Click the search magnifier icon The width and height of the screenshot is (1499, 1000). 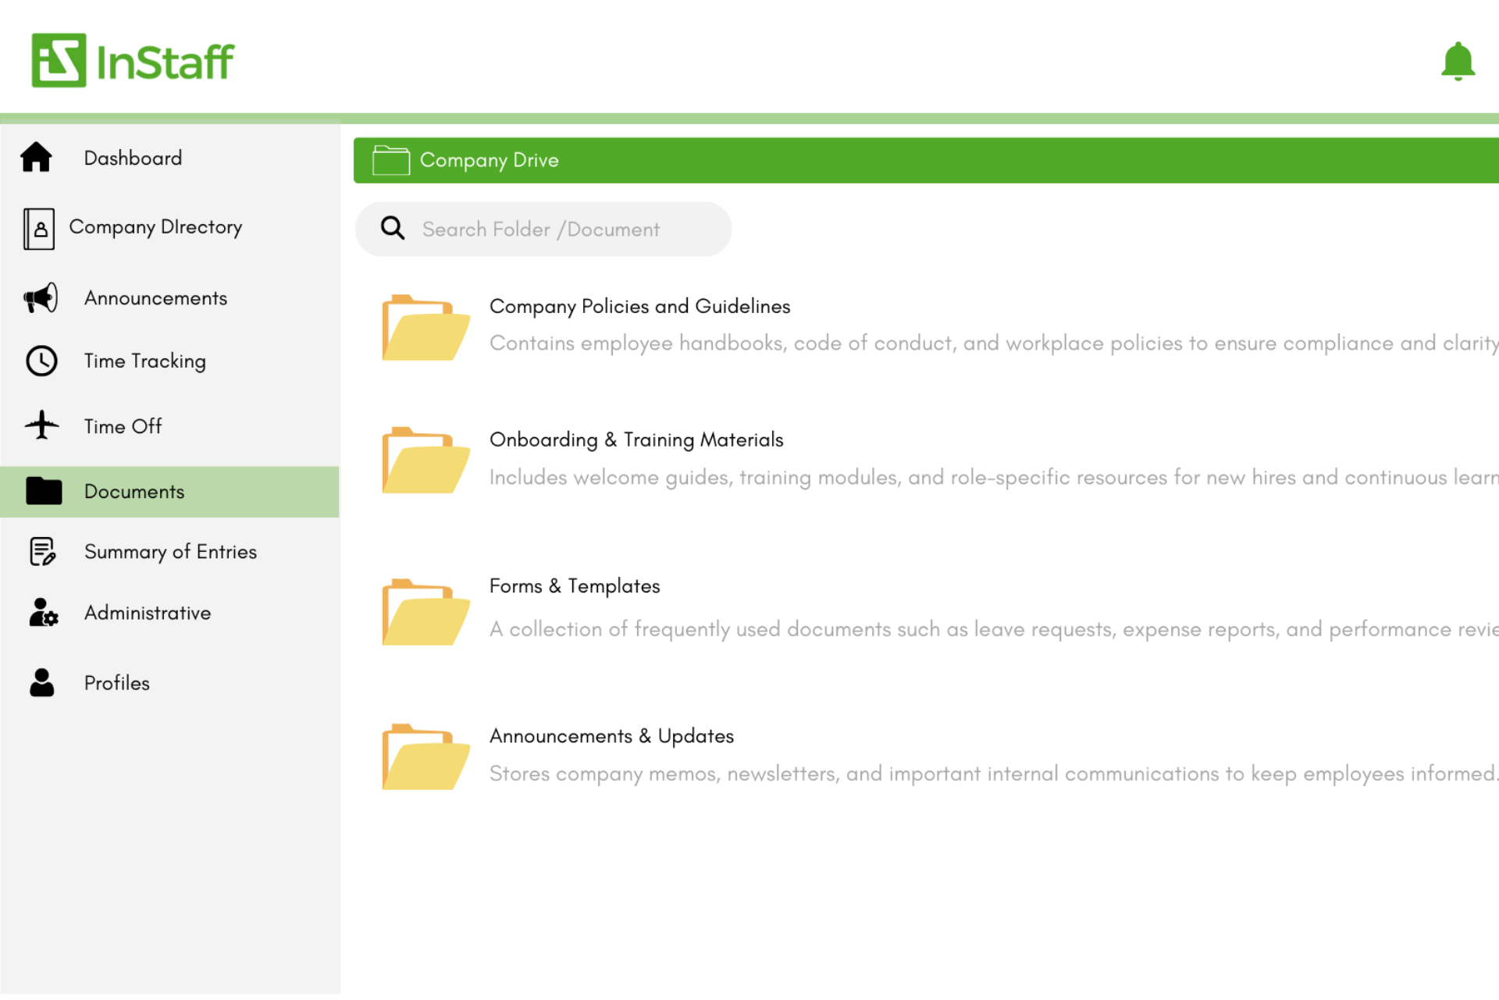393,228
